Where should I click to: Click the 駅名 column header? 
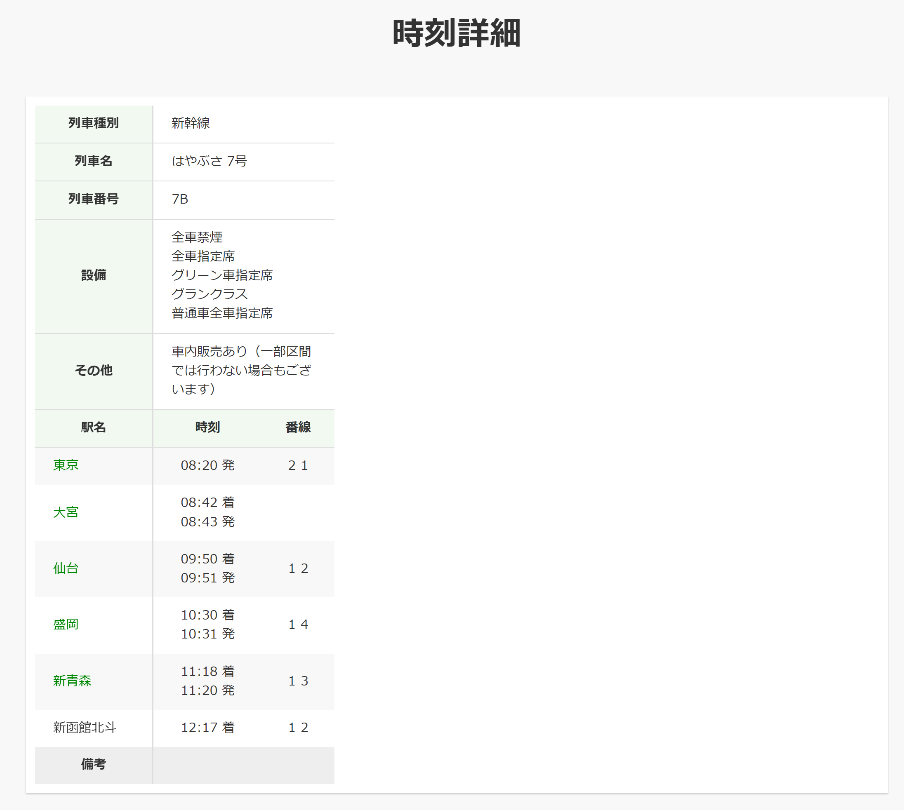(94, 427)
